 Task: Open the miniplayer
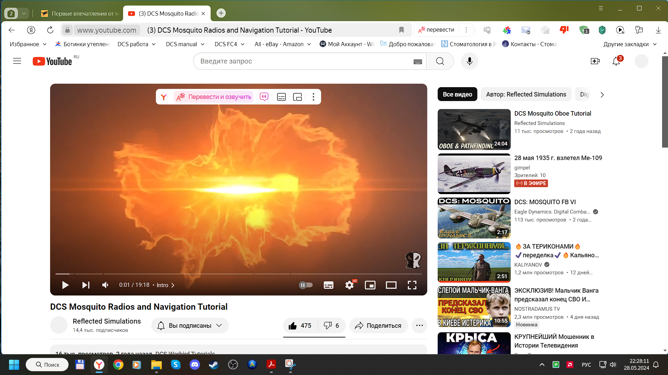pyautogui.click(x=370, y=285)
